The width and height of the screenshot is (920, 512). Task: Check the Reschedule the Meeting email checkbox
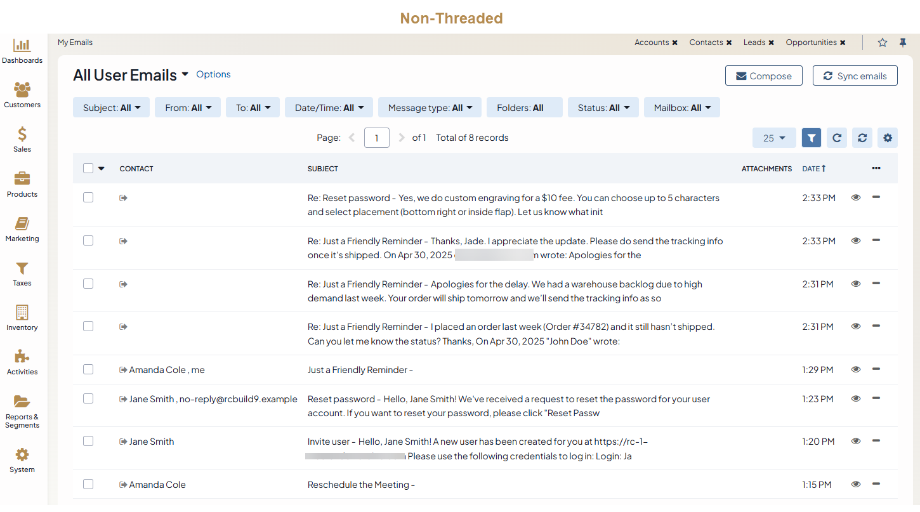88,484
